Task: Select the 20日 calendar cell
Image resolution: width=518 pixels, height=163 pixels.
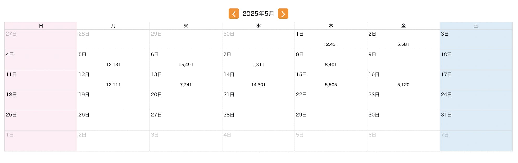Action: pos(186,100)
